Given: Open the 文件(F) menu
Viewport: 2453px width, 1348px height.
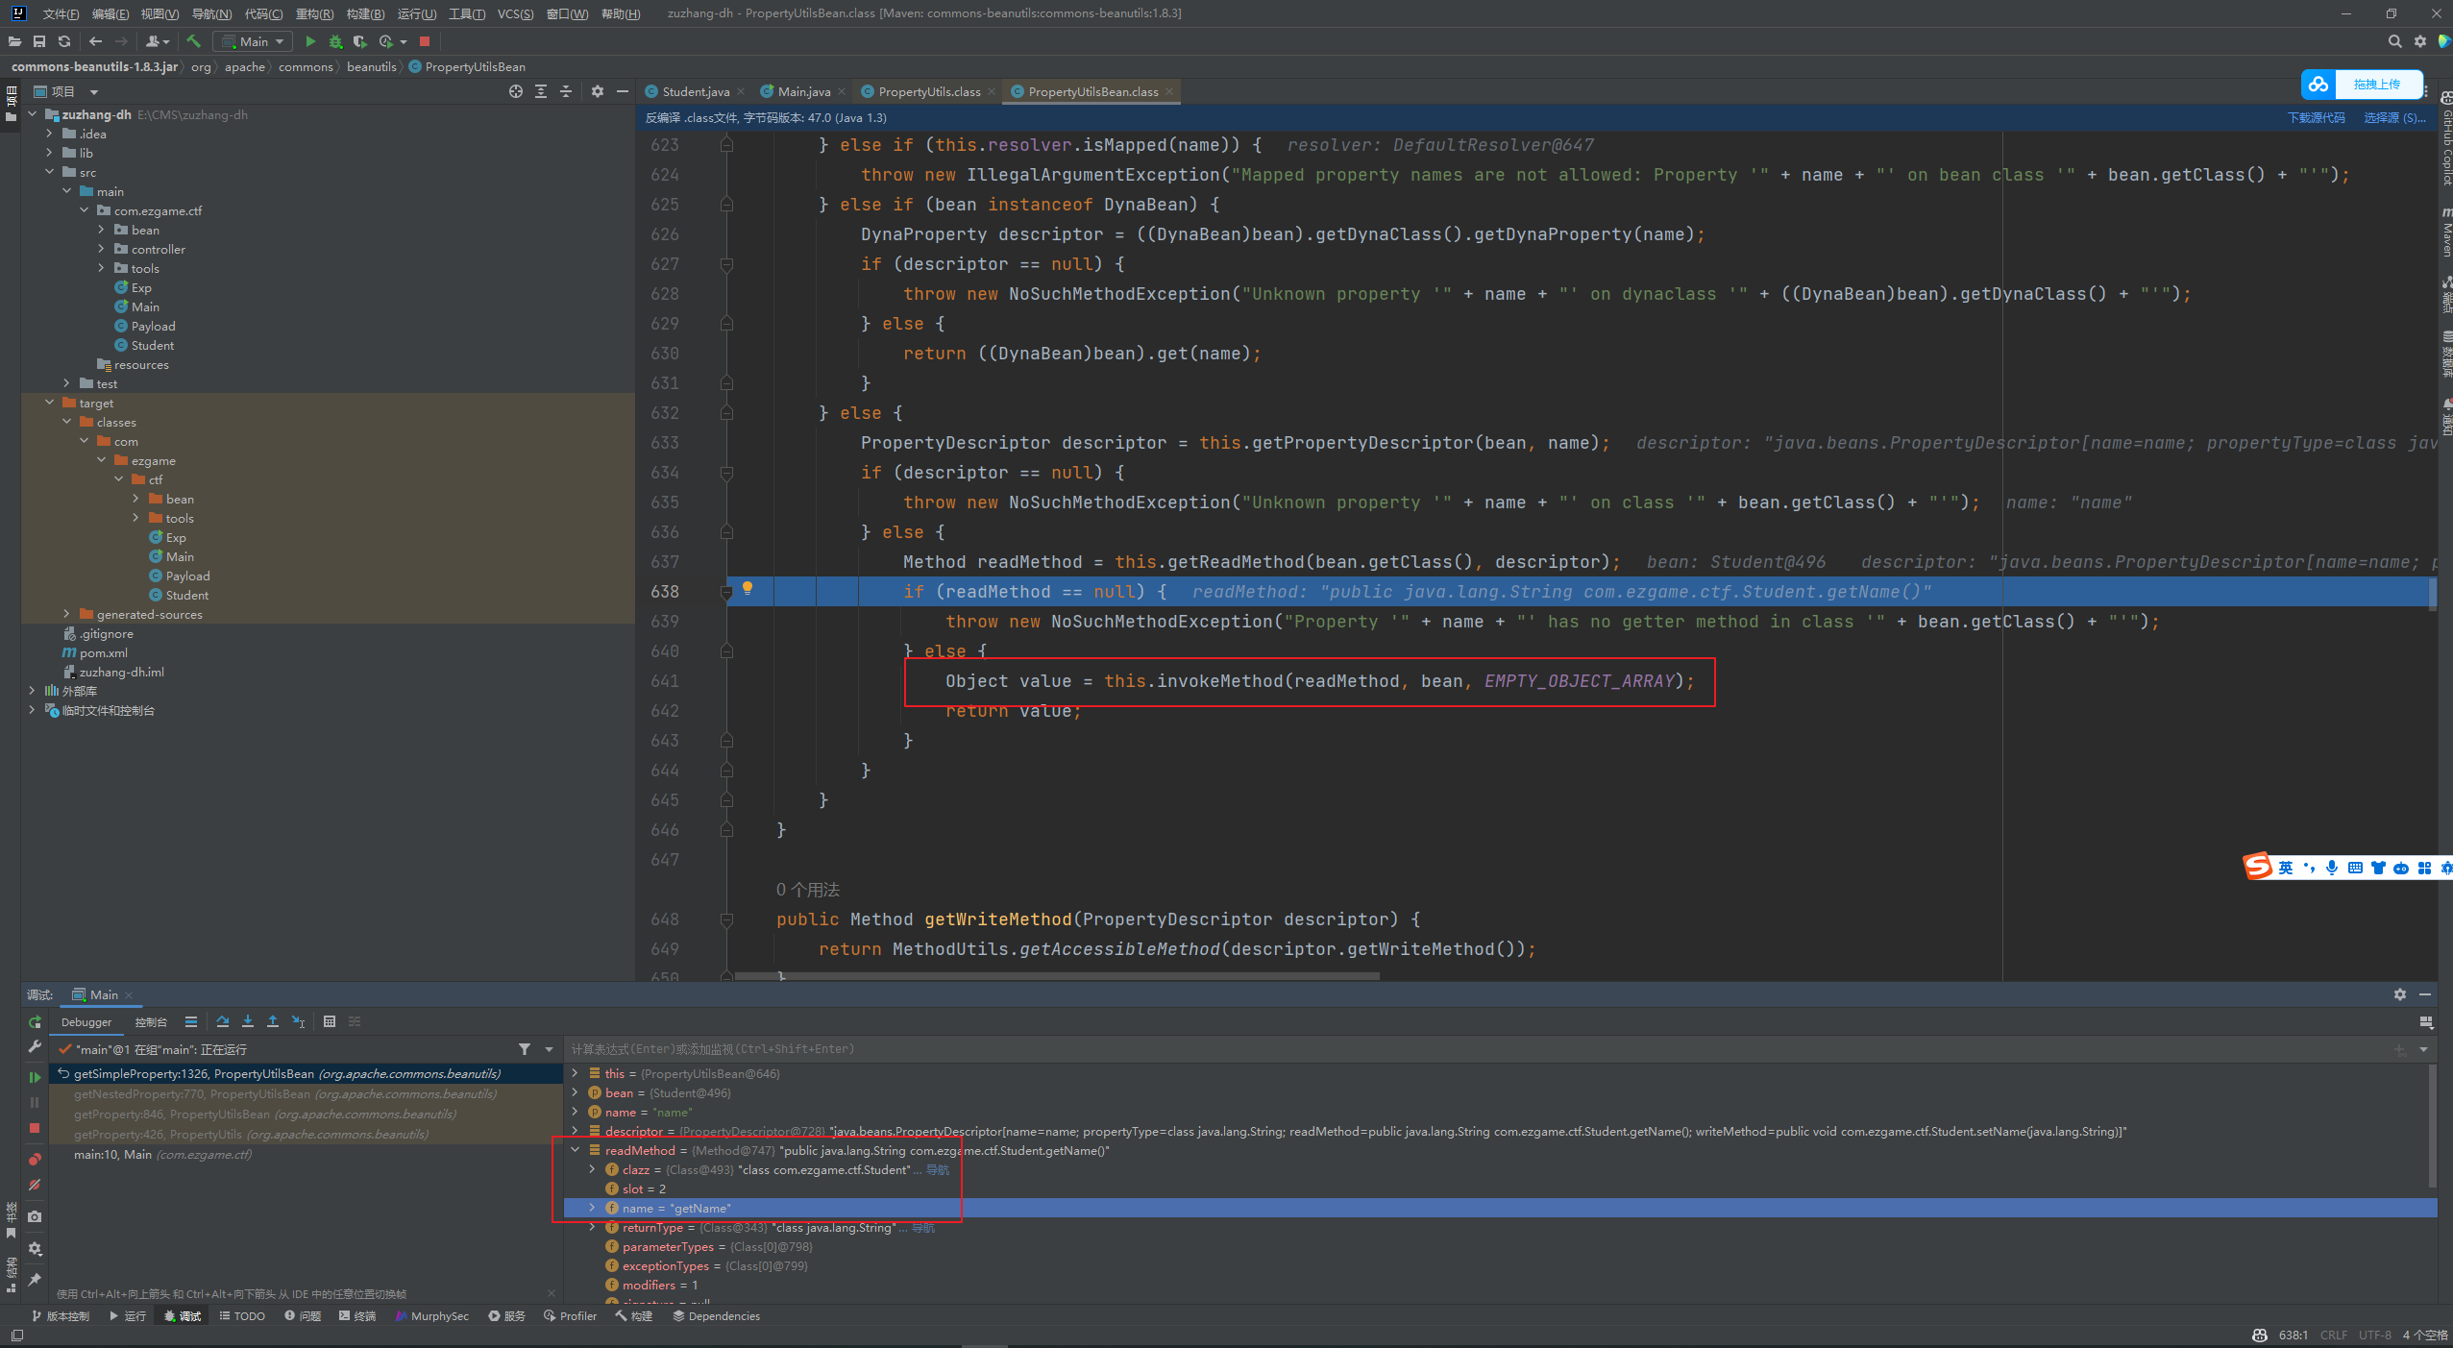Looking at the screenshot, I should click(61, 13).
